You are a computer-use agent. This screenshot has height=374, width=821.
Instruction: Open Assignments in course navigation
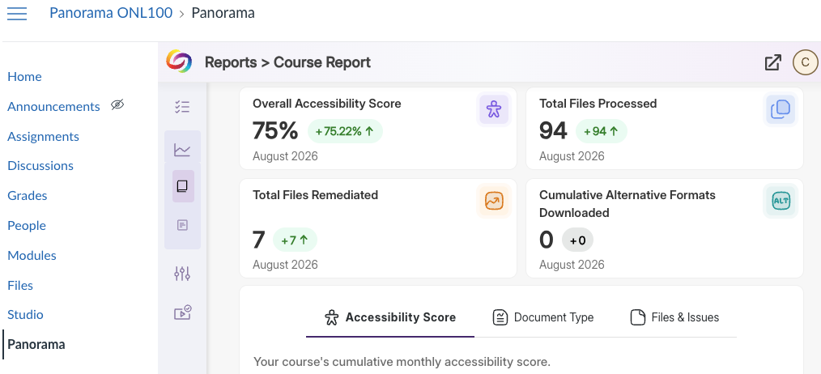(43, 136)
